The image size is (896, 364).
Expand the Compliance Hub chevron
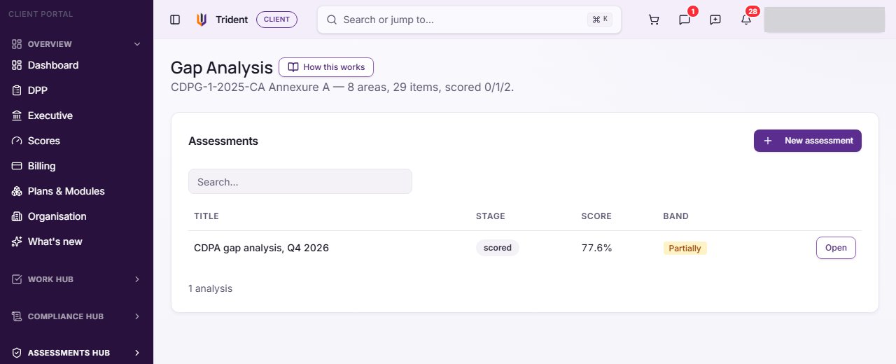tap(137, 316)
